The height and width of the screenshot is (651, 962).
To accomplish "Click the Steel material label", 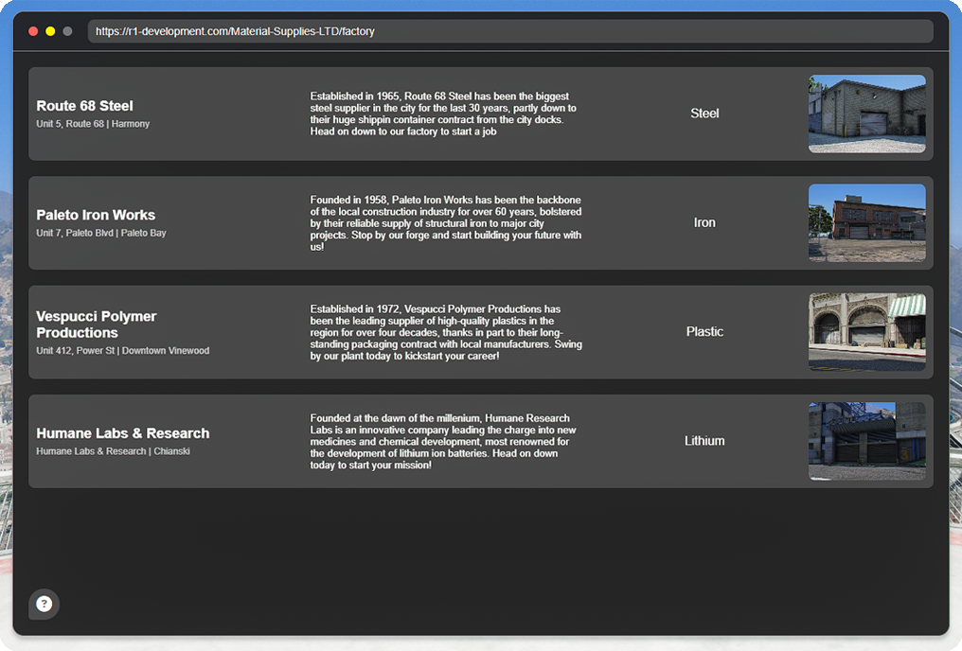I will 704,114.
